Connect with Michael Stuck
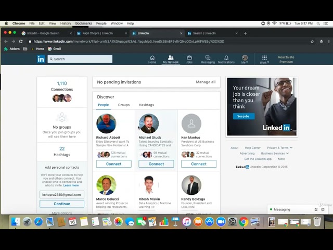Image resolution: width=333 pixels, height=250 pixels. pyautogui.click(x=156, y=164)
